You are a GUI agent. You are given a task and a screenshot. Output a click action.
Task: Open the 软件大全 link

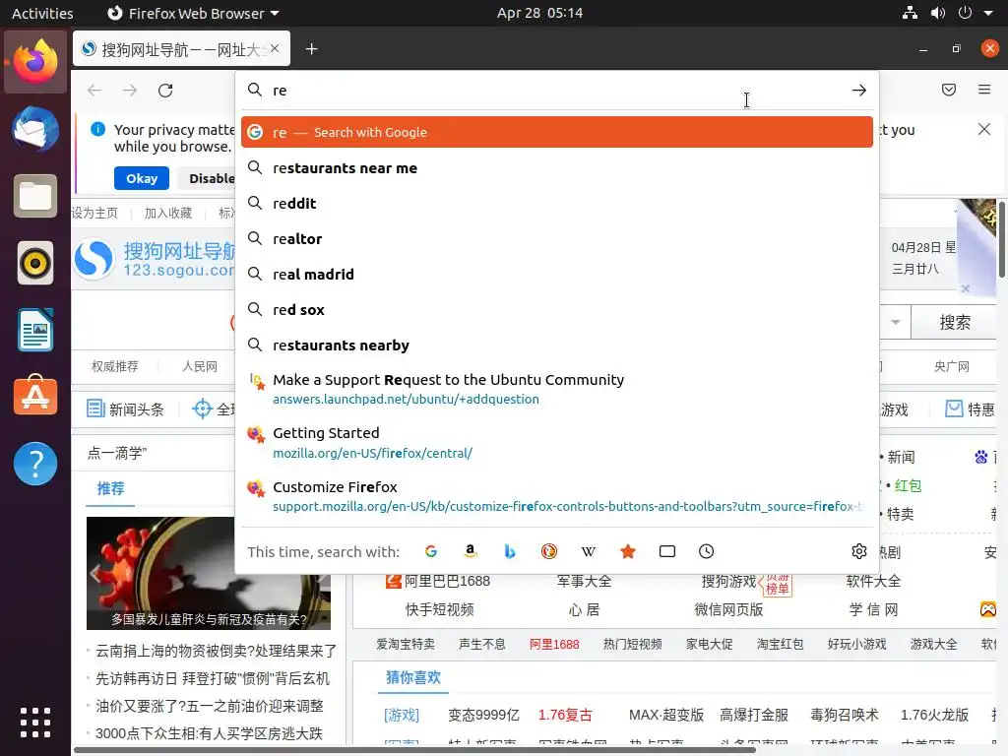(873, 581)
